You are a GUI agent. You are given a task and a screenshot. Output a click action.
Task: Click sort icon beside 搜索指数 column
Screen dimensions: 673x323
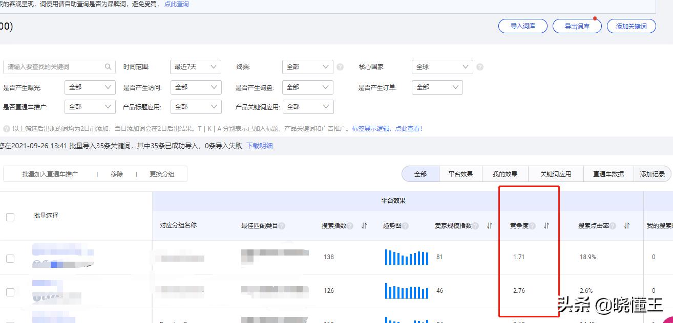pyautogui.click(x=364, y=226)
